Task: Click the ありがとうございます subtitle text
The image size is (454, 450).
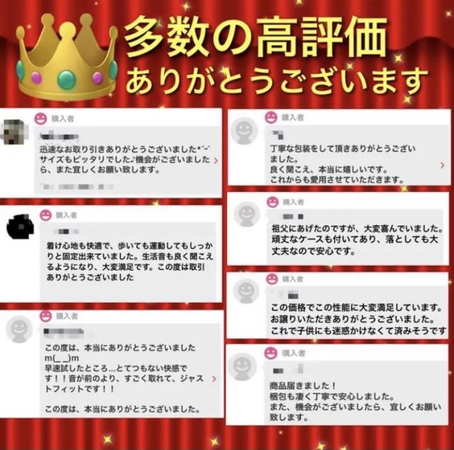Action: [x=277, y=81]
